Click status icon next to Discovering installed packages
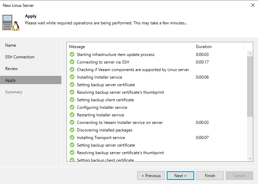This screenshot has height=184, width=258. 72,130
